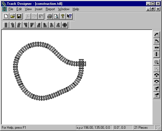Click the 21 Pieces status panel
Viewport: 162px width, 131px height.
[x=144, y=128]
